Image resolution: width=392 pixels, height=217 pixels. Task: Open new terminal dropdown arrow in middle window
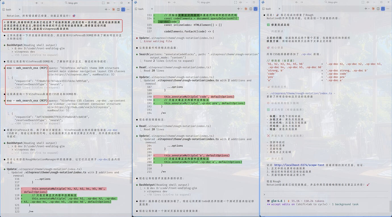[x=241, y=9]
